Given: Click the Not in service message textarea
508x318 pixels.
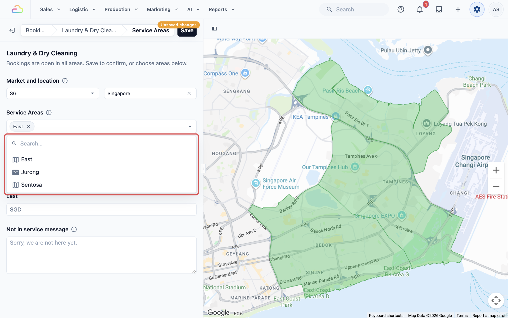Looking at the screenshot, I should click(x=101, y=255).
